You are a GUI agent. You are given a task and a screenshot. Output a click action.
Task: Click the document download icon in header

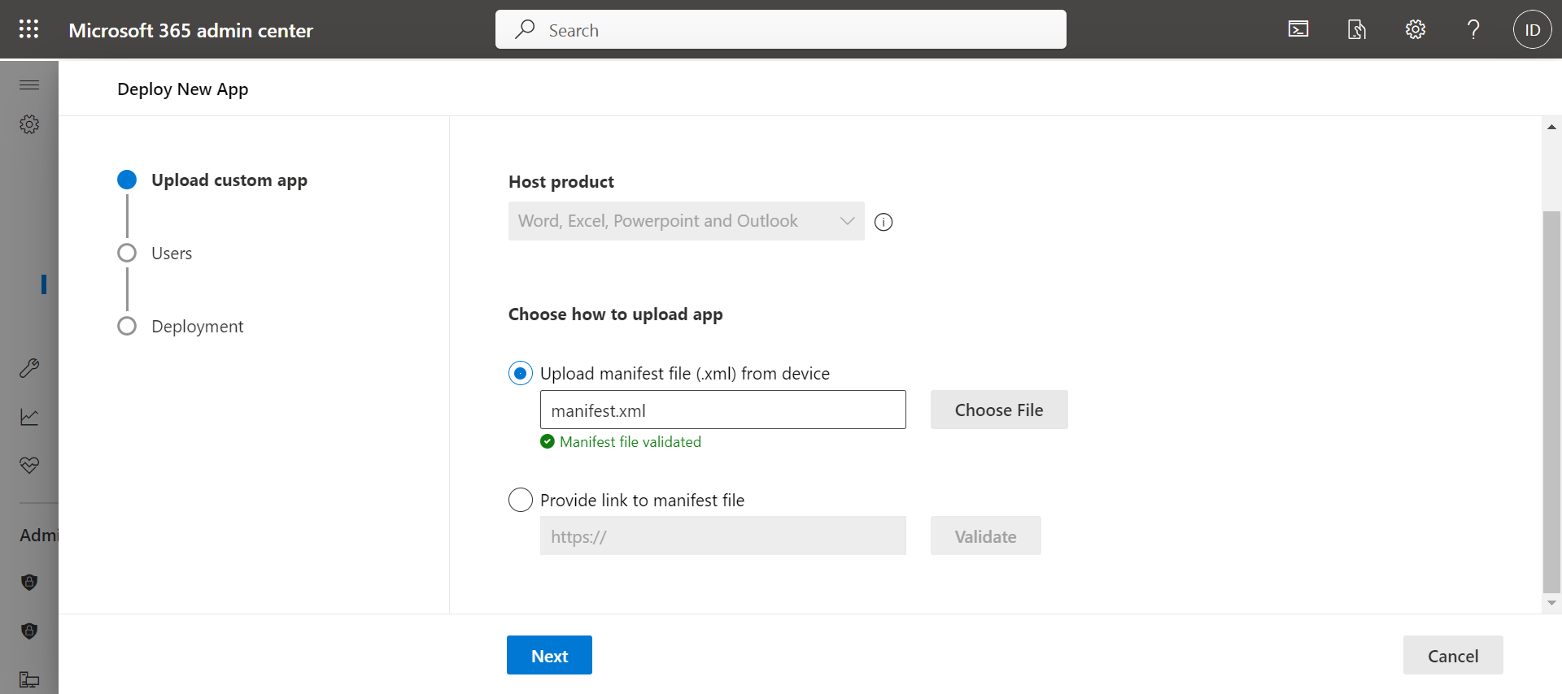tap(1356, 30)
